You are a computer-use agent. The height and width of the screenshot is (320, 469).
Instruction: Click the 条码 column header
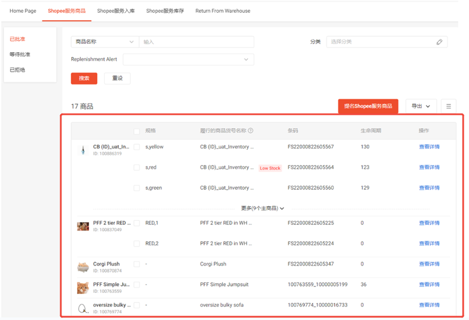click(292, 130)
